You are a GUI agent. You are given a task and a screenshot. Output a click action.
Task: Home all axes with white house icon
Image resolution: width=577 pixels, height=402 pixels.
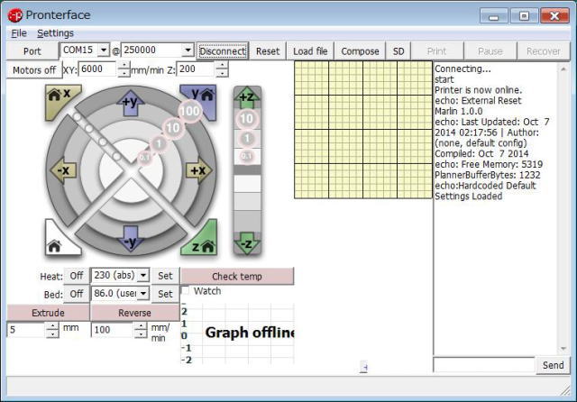click(59, 241)
